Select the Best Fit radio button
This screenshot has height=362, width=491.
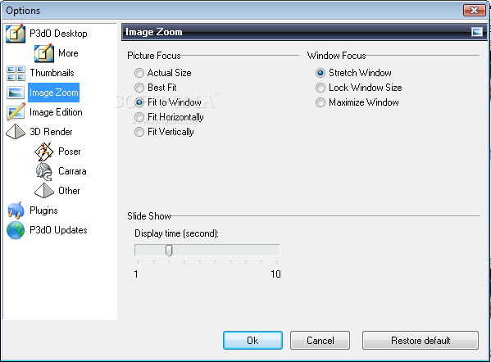click(139, 88)
